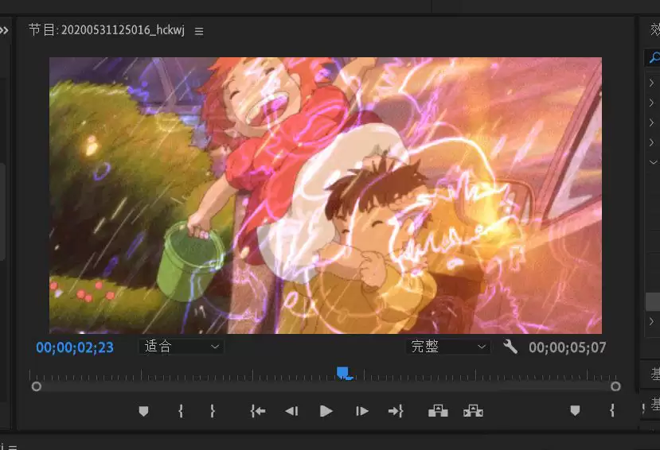The image size is (660, 450).
Task: Step back one frame
Action: point(291,411)
